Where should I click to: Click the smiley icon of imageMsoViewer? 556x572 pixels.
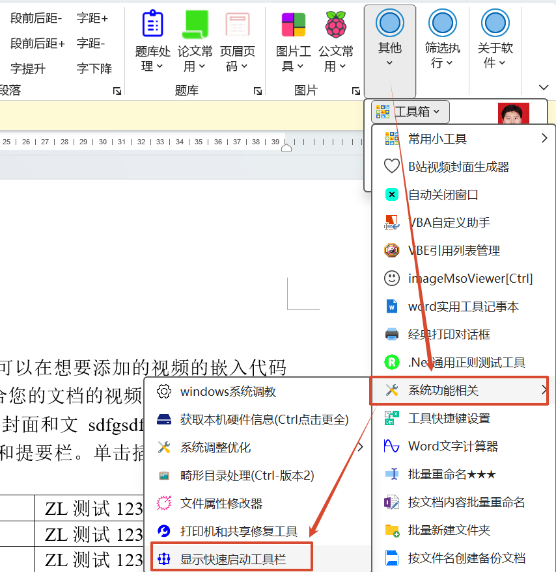(392, 278)
